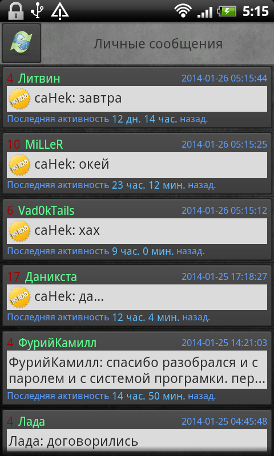Open the Даникста conversation name
Viewport: 274px width, 456px height.
point(51,276)
